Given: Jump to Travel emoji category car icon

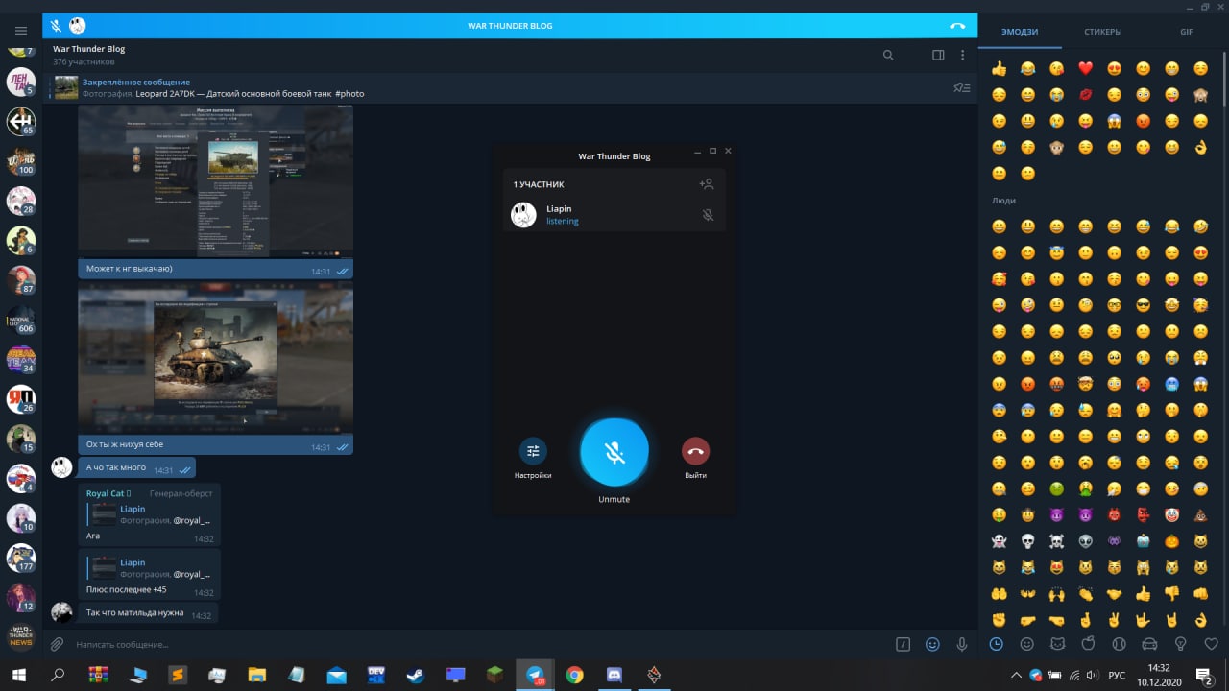Looking at the screenshot, I should [1150, 644].
